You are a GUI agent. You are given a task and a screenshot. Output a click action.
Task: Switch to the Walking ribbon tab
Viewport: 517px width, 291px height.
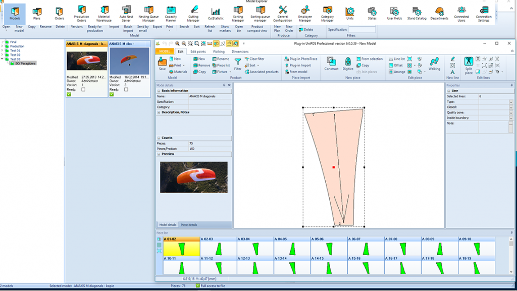[218, 51]
